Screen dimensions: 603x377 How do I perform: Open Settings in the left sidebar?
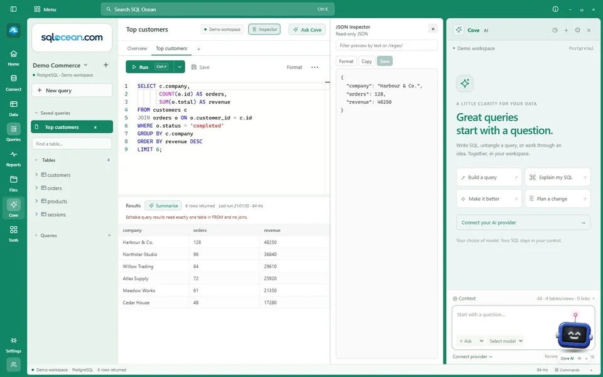pos(13,345)
